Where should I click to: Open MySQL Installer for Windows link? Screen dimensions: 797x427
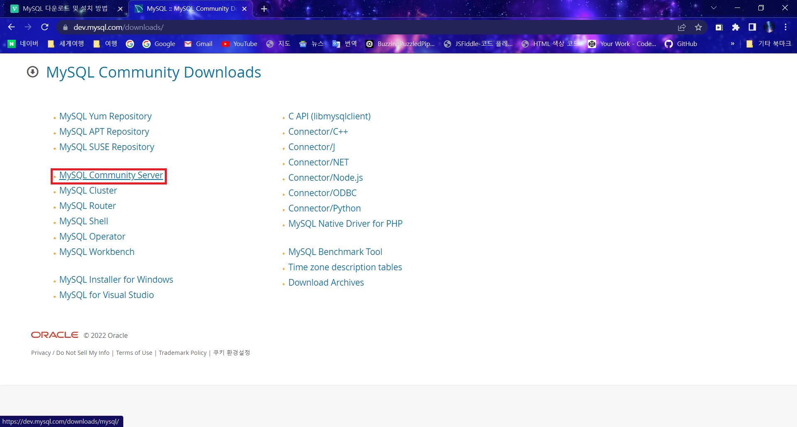click(x=116, y=279)
